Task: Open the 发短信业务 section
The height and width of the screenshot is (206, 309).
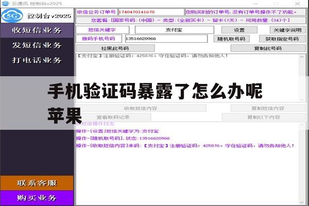Action: click(x=37, y=45)
